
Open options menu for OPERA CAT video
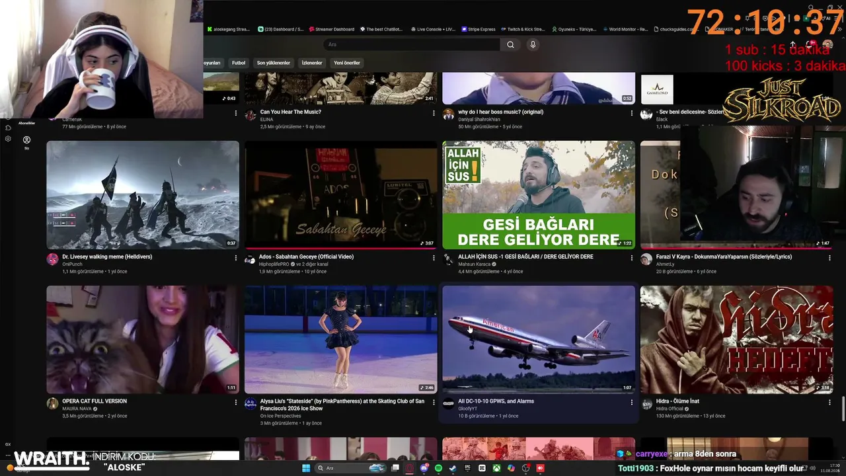click(235, 402)
